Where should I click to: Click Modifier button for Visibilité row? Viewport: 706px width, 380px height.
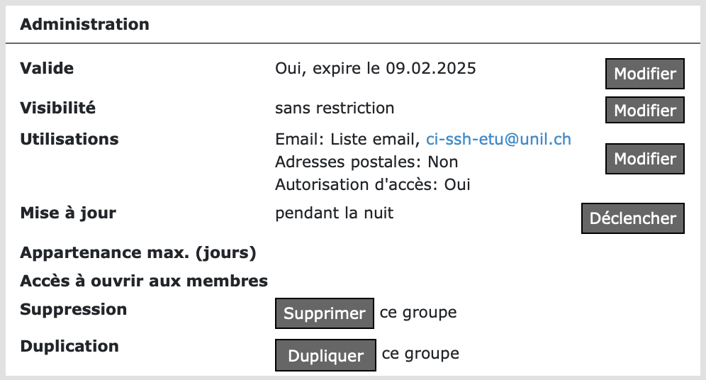644,111
